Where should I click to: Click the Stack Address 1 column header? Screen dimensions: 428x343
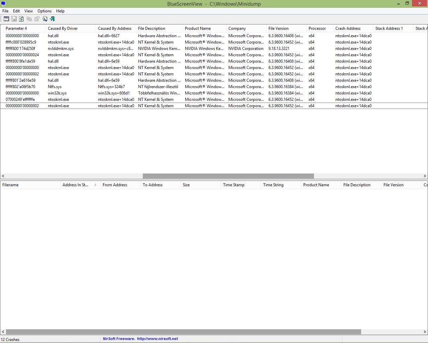point(393,28)
